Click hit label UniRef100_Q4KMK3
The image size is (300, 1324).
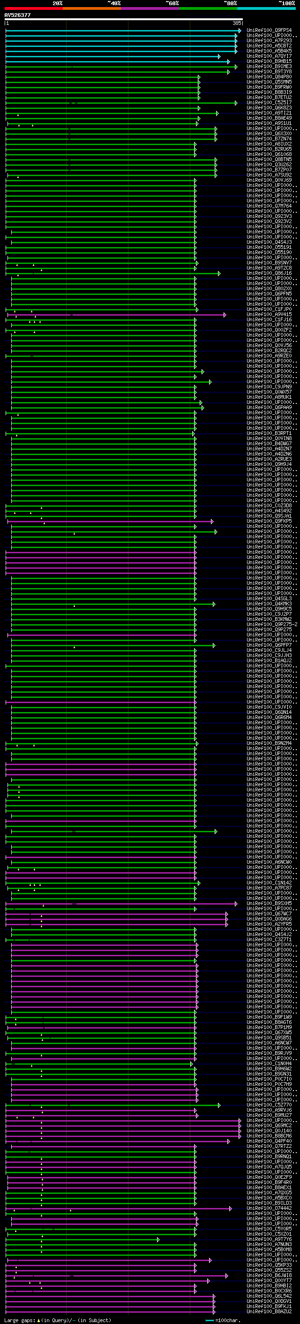[x=269, y=604]
